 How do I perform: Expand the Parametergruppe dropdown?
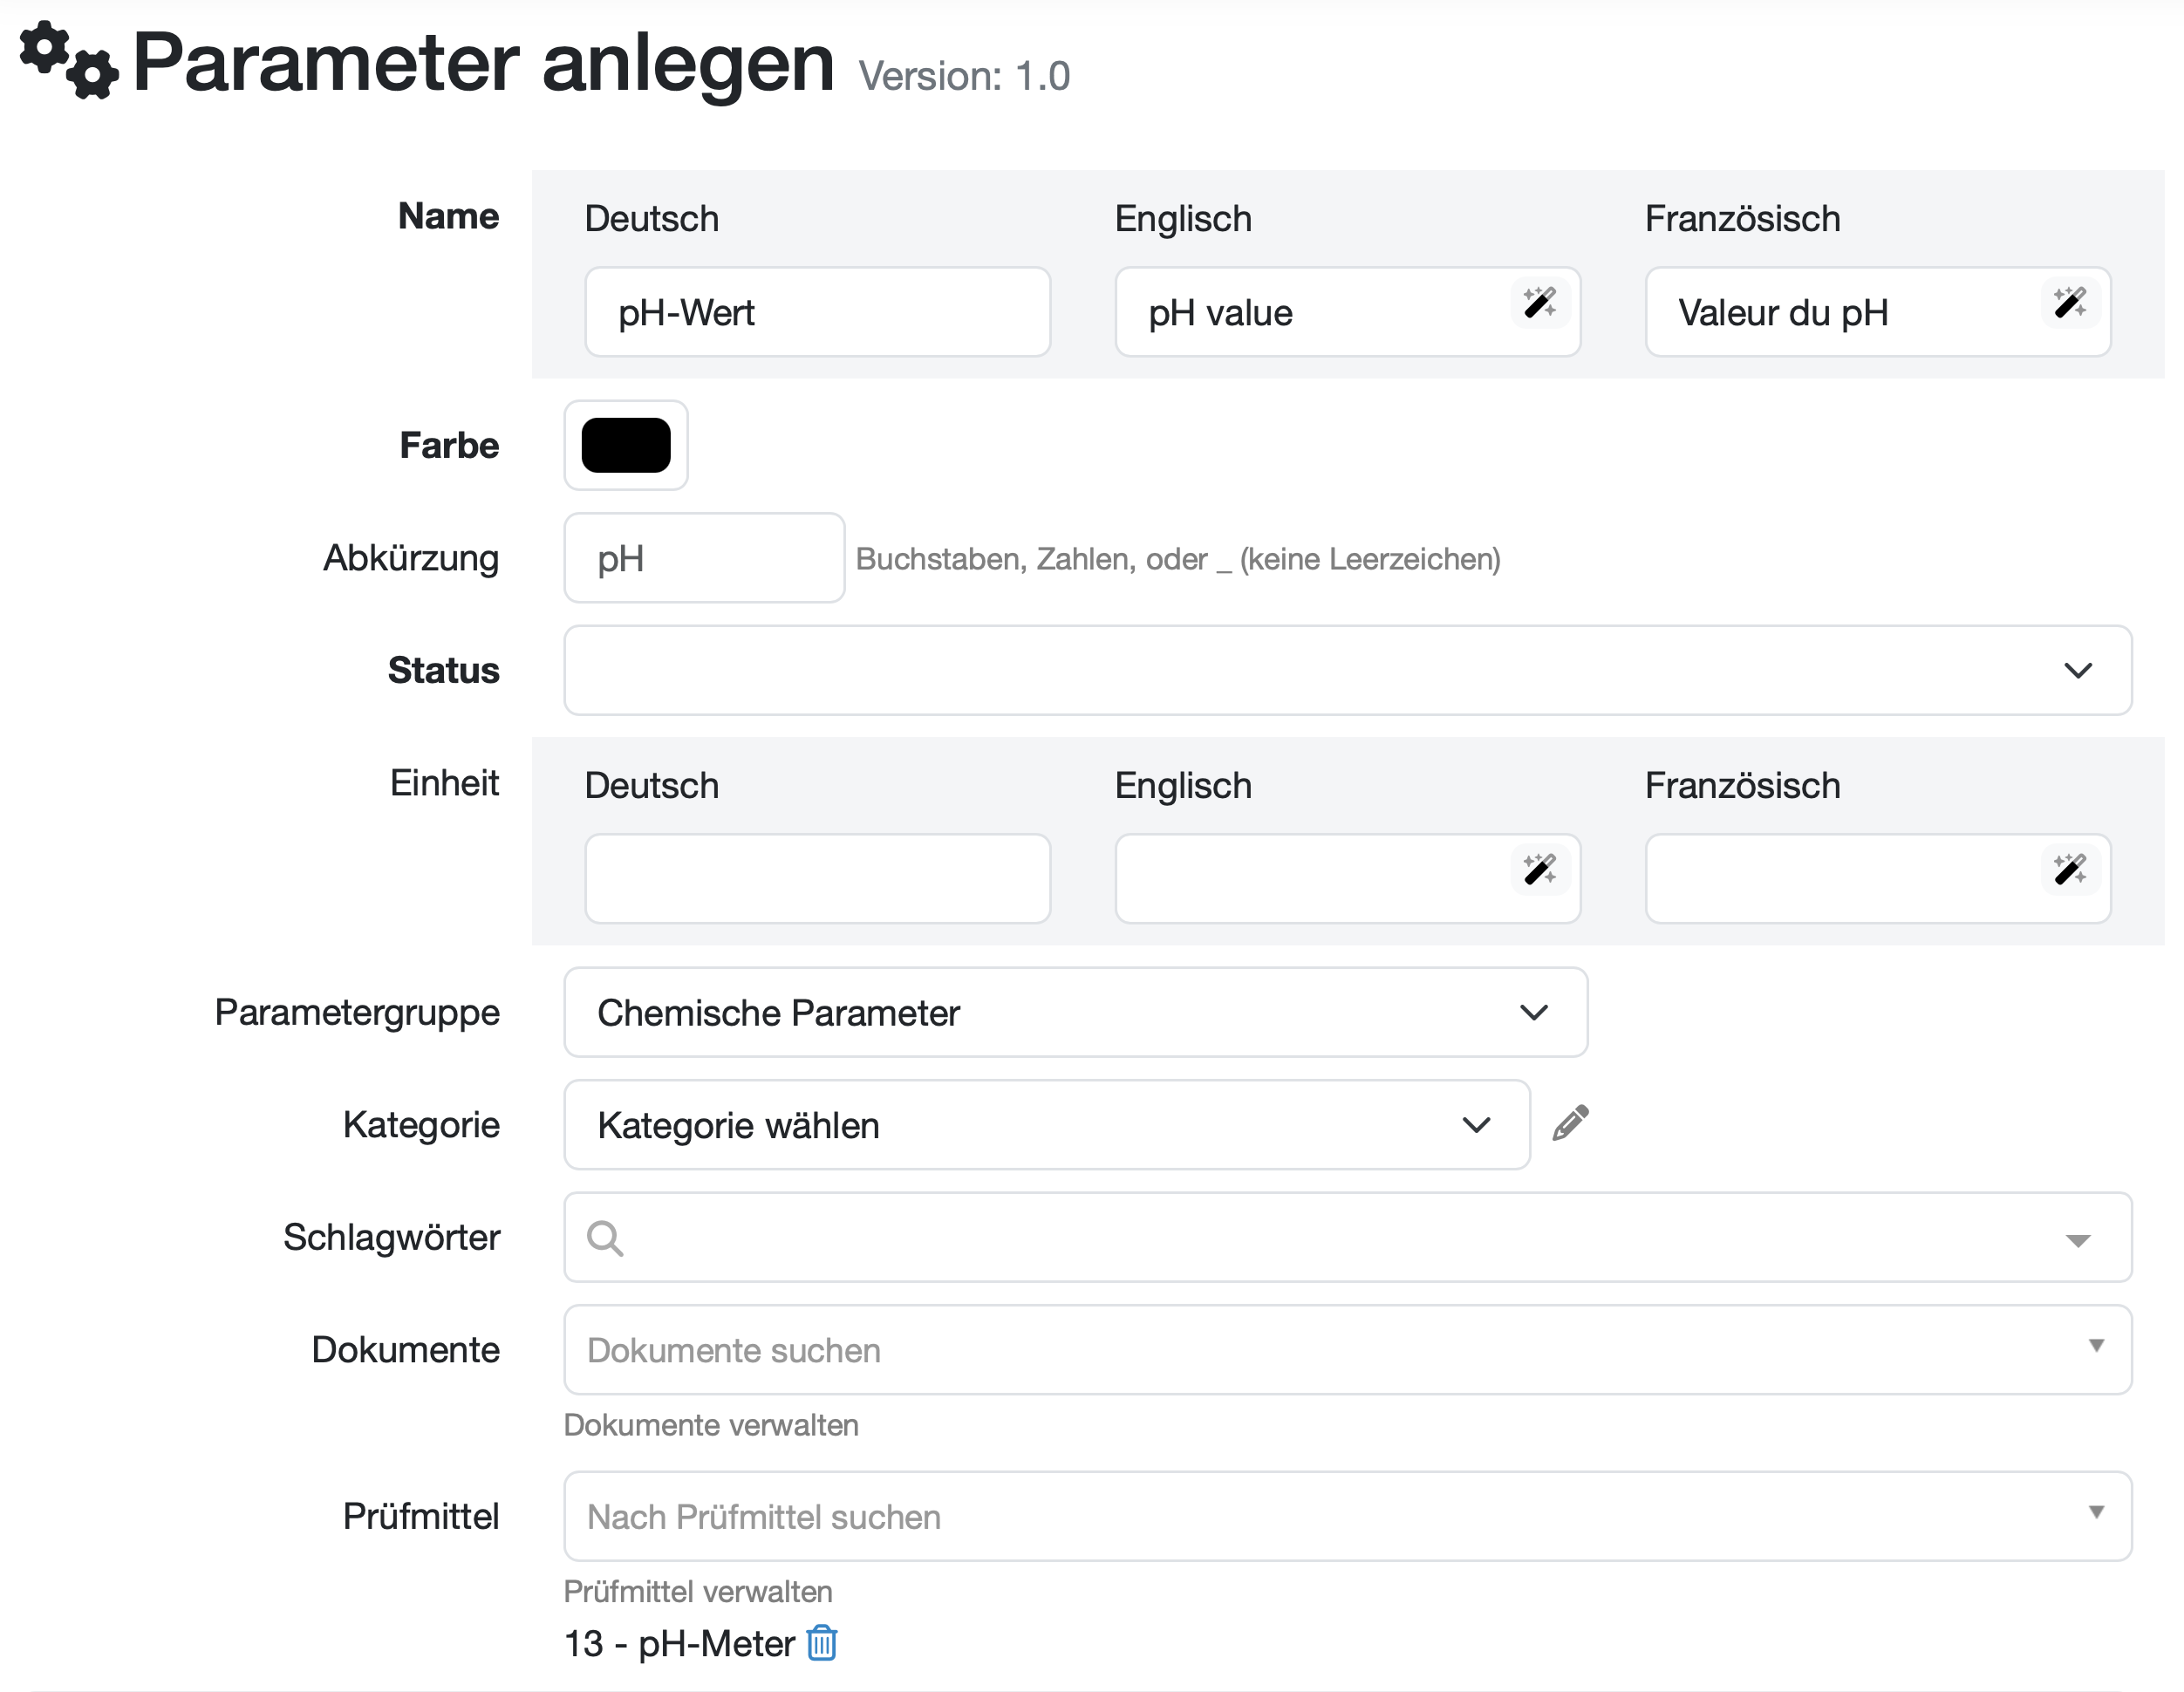point(1075,1012)
